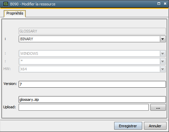Screen dimensions: 169x132
Task: Click the Enregistrer button
Action: (x=128, y=126)
